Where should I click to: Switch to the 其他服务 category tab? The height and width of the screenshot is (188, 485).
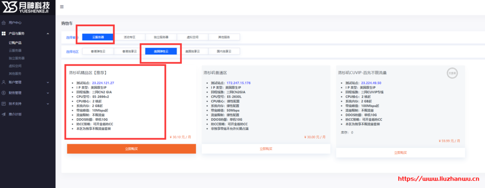tap(224, 37)
